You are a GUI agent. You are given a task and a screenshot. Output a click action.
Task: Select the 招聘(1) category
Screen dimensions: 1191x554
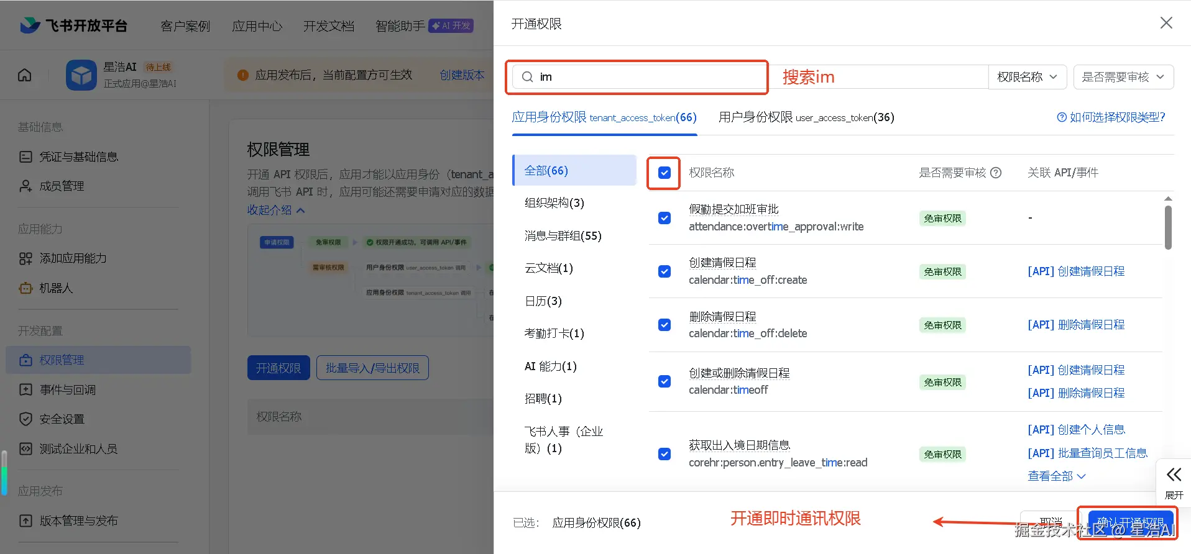point(543,399)
